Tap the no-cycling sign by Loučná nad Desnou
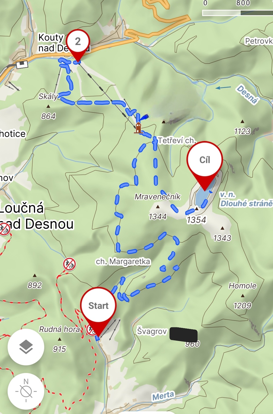 tap(4, 229)
